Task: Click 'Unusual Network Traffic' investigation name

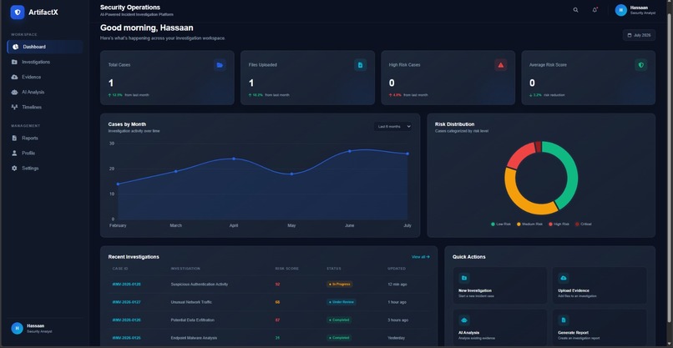Action: (191, 302)
